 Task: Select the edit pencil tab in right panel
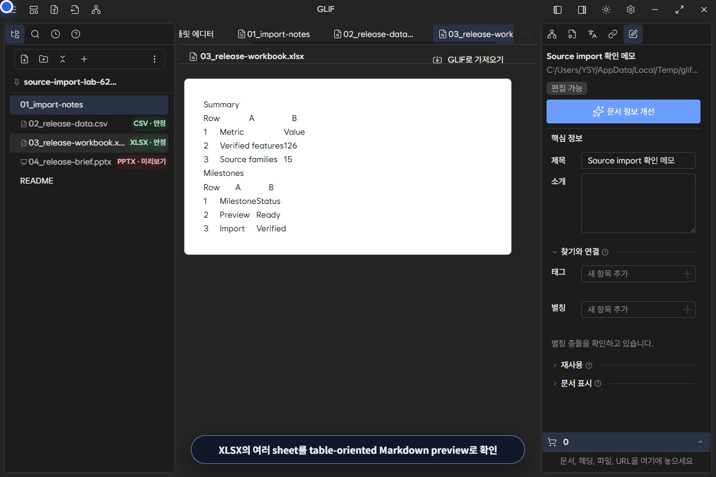pyautogui.click(x=633, y=34)
